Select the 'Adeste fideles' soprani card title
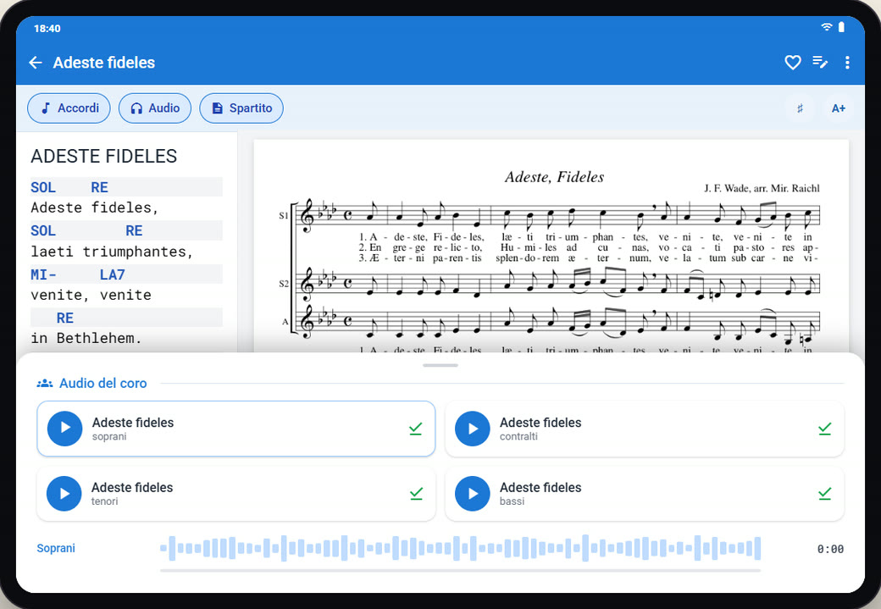Viewport: 881px width, 609px height. pyautogui.click(x=133, y=423)
